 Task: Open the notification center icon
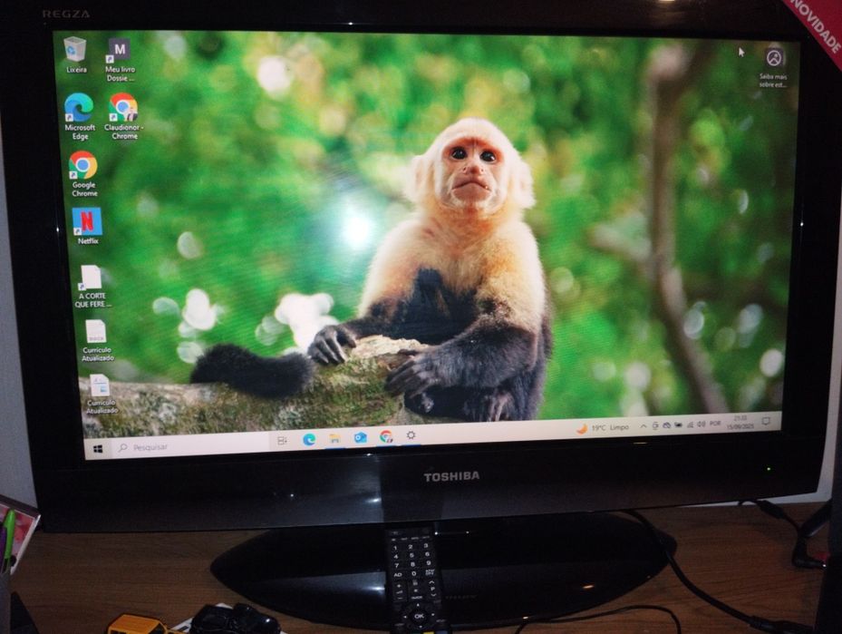(x=766, y=421)
